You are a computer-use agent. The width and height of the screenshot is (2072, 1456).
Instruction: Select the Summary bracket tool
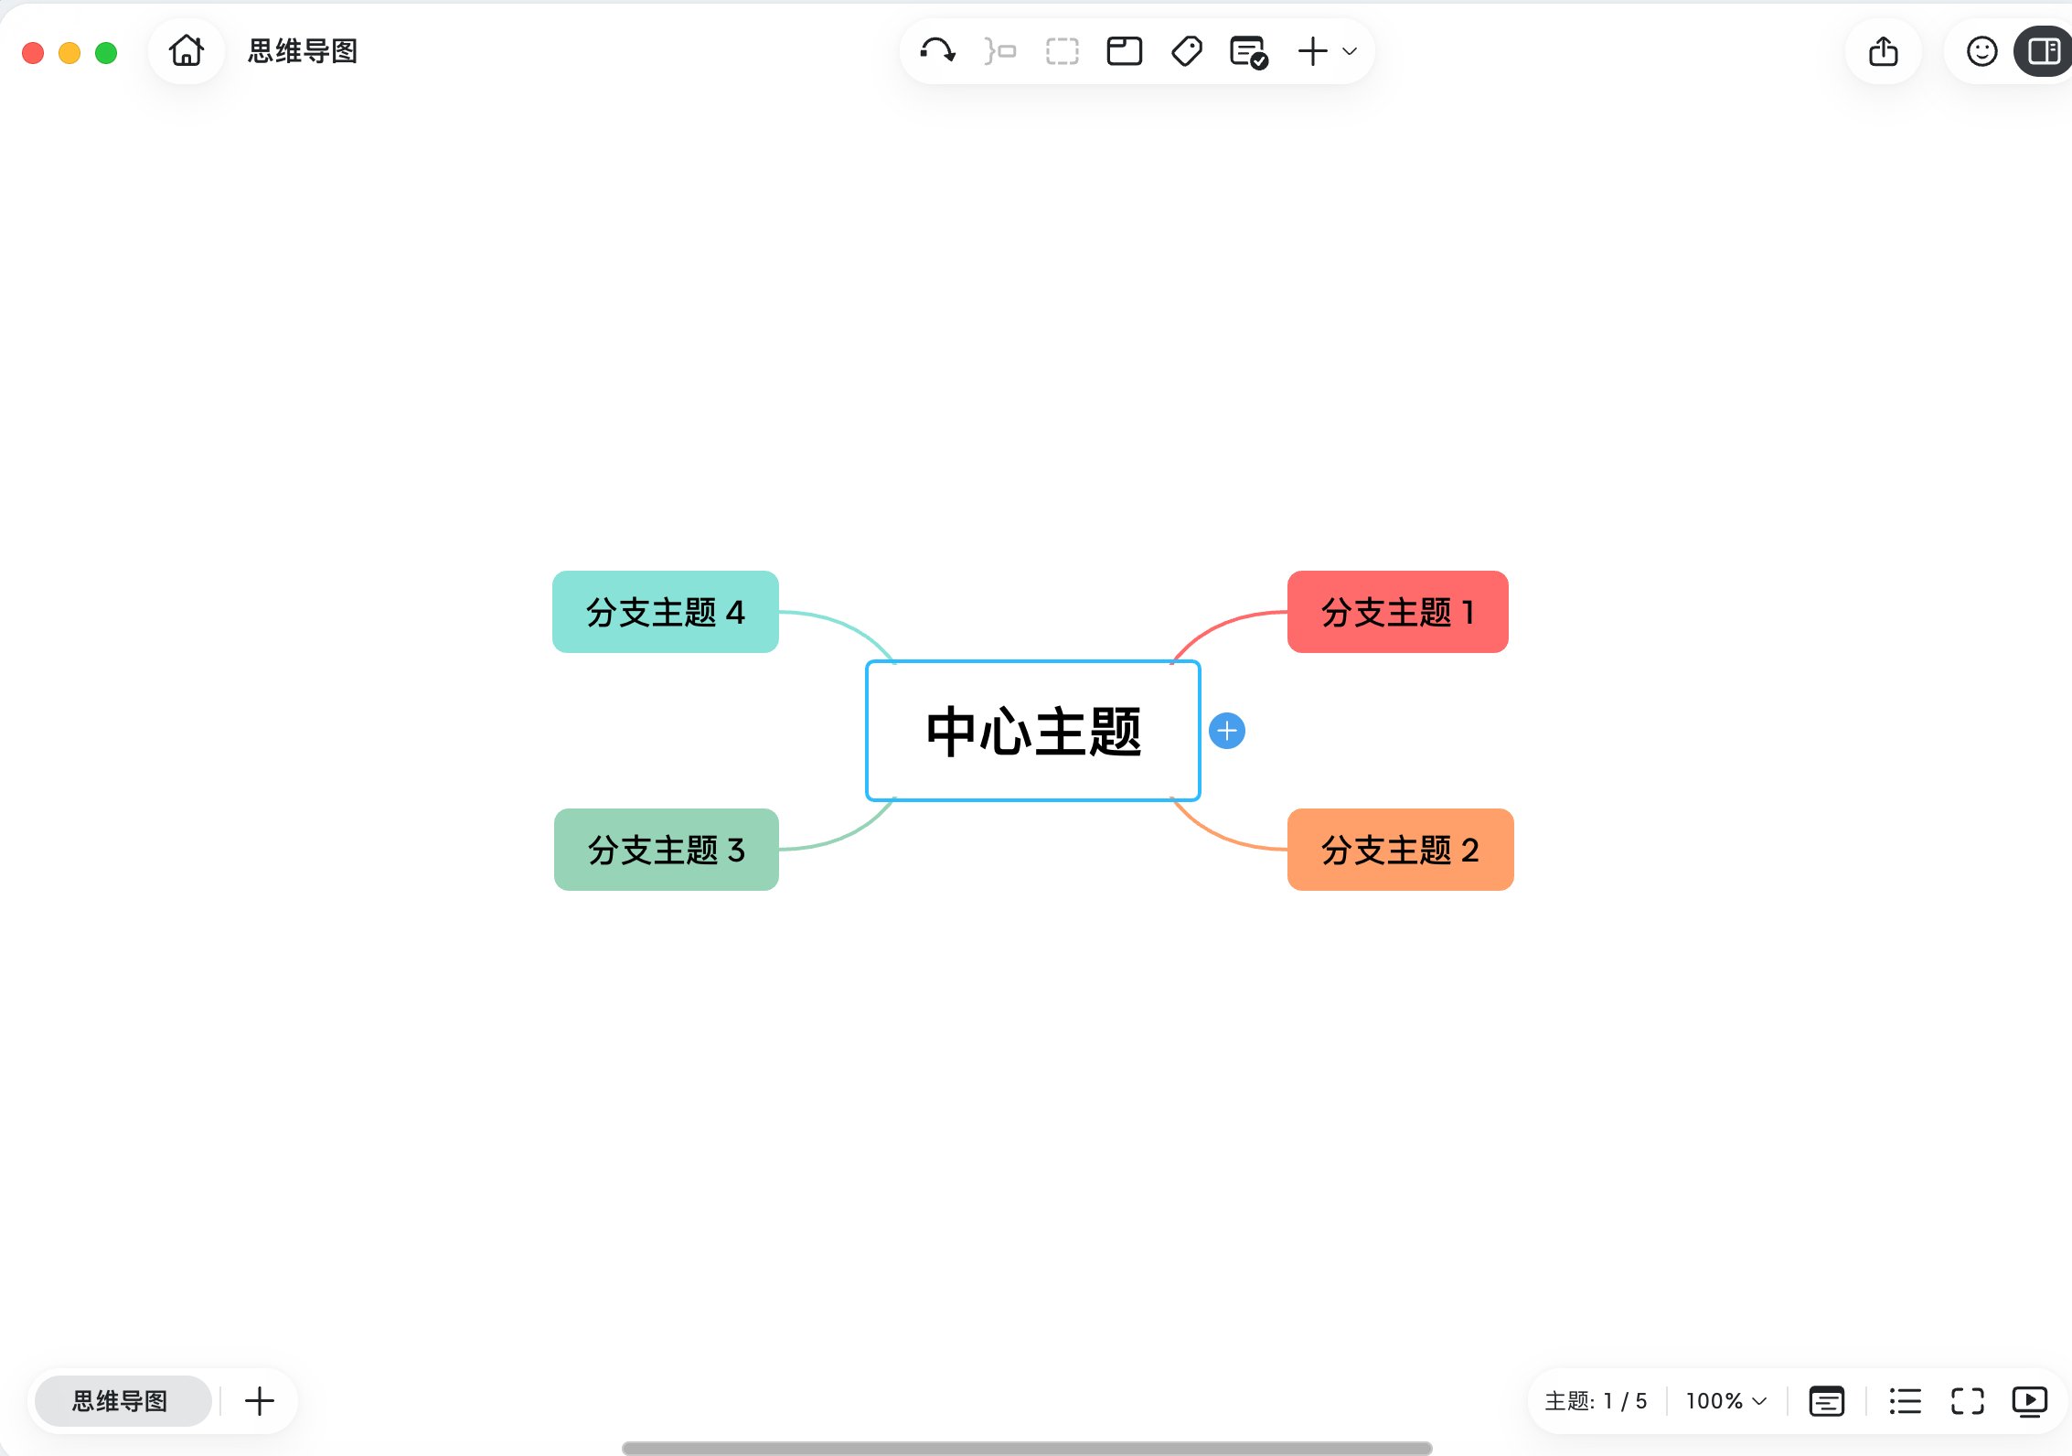click(1000, 51)
